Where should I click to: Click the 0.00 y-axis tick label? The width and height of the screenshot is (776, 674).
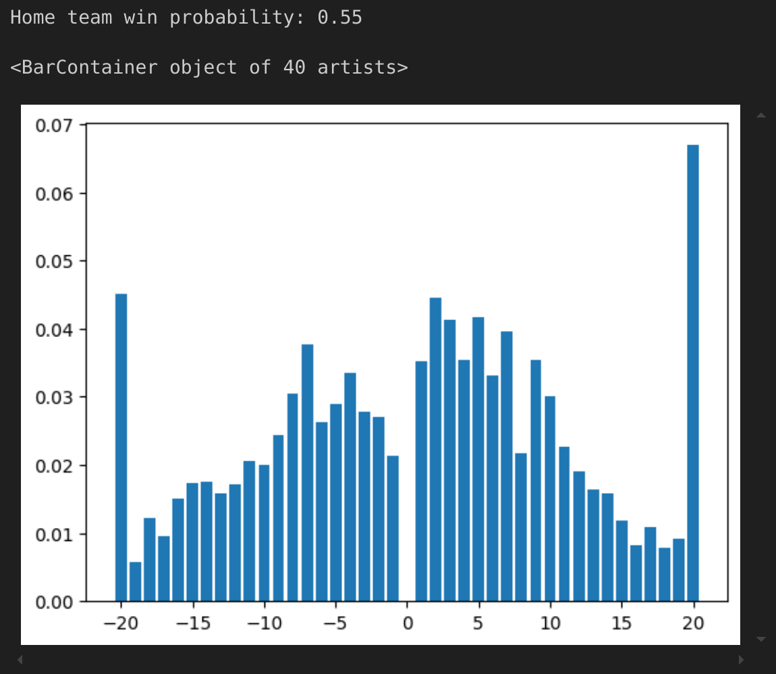[58, 602]
